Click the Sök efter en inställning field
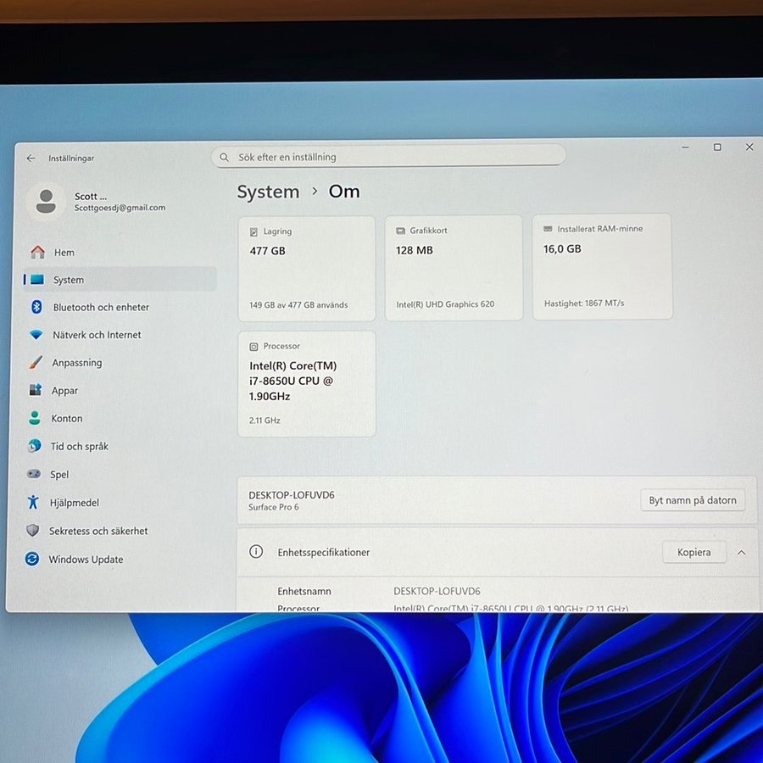Viewport: 763px width, 763px height. coord(388,156)
